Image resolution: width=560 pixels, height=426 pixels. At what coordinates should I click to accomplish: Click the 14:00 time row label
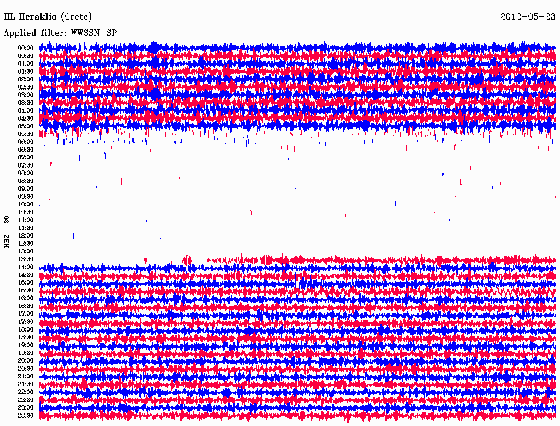tap(25, 267)
